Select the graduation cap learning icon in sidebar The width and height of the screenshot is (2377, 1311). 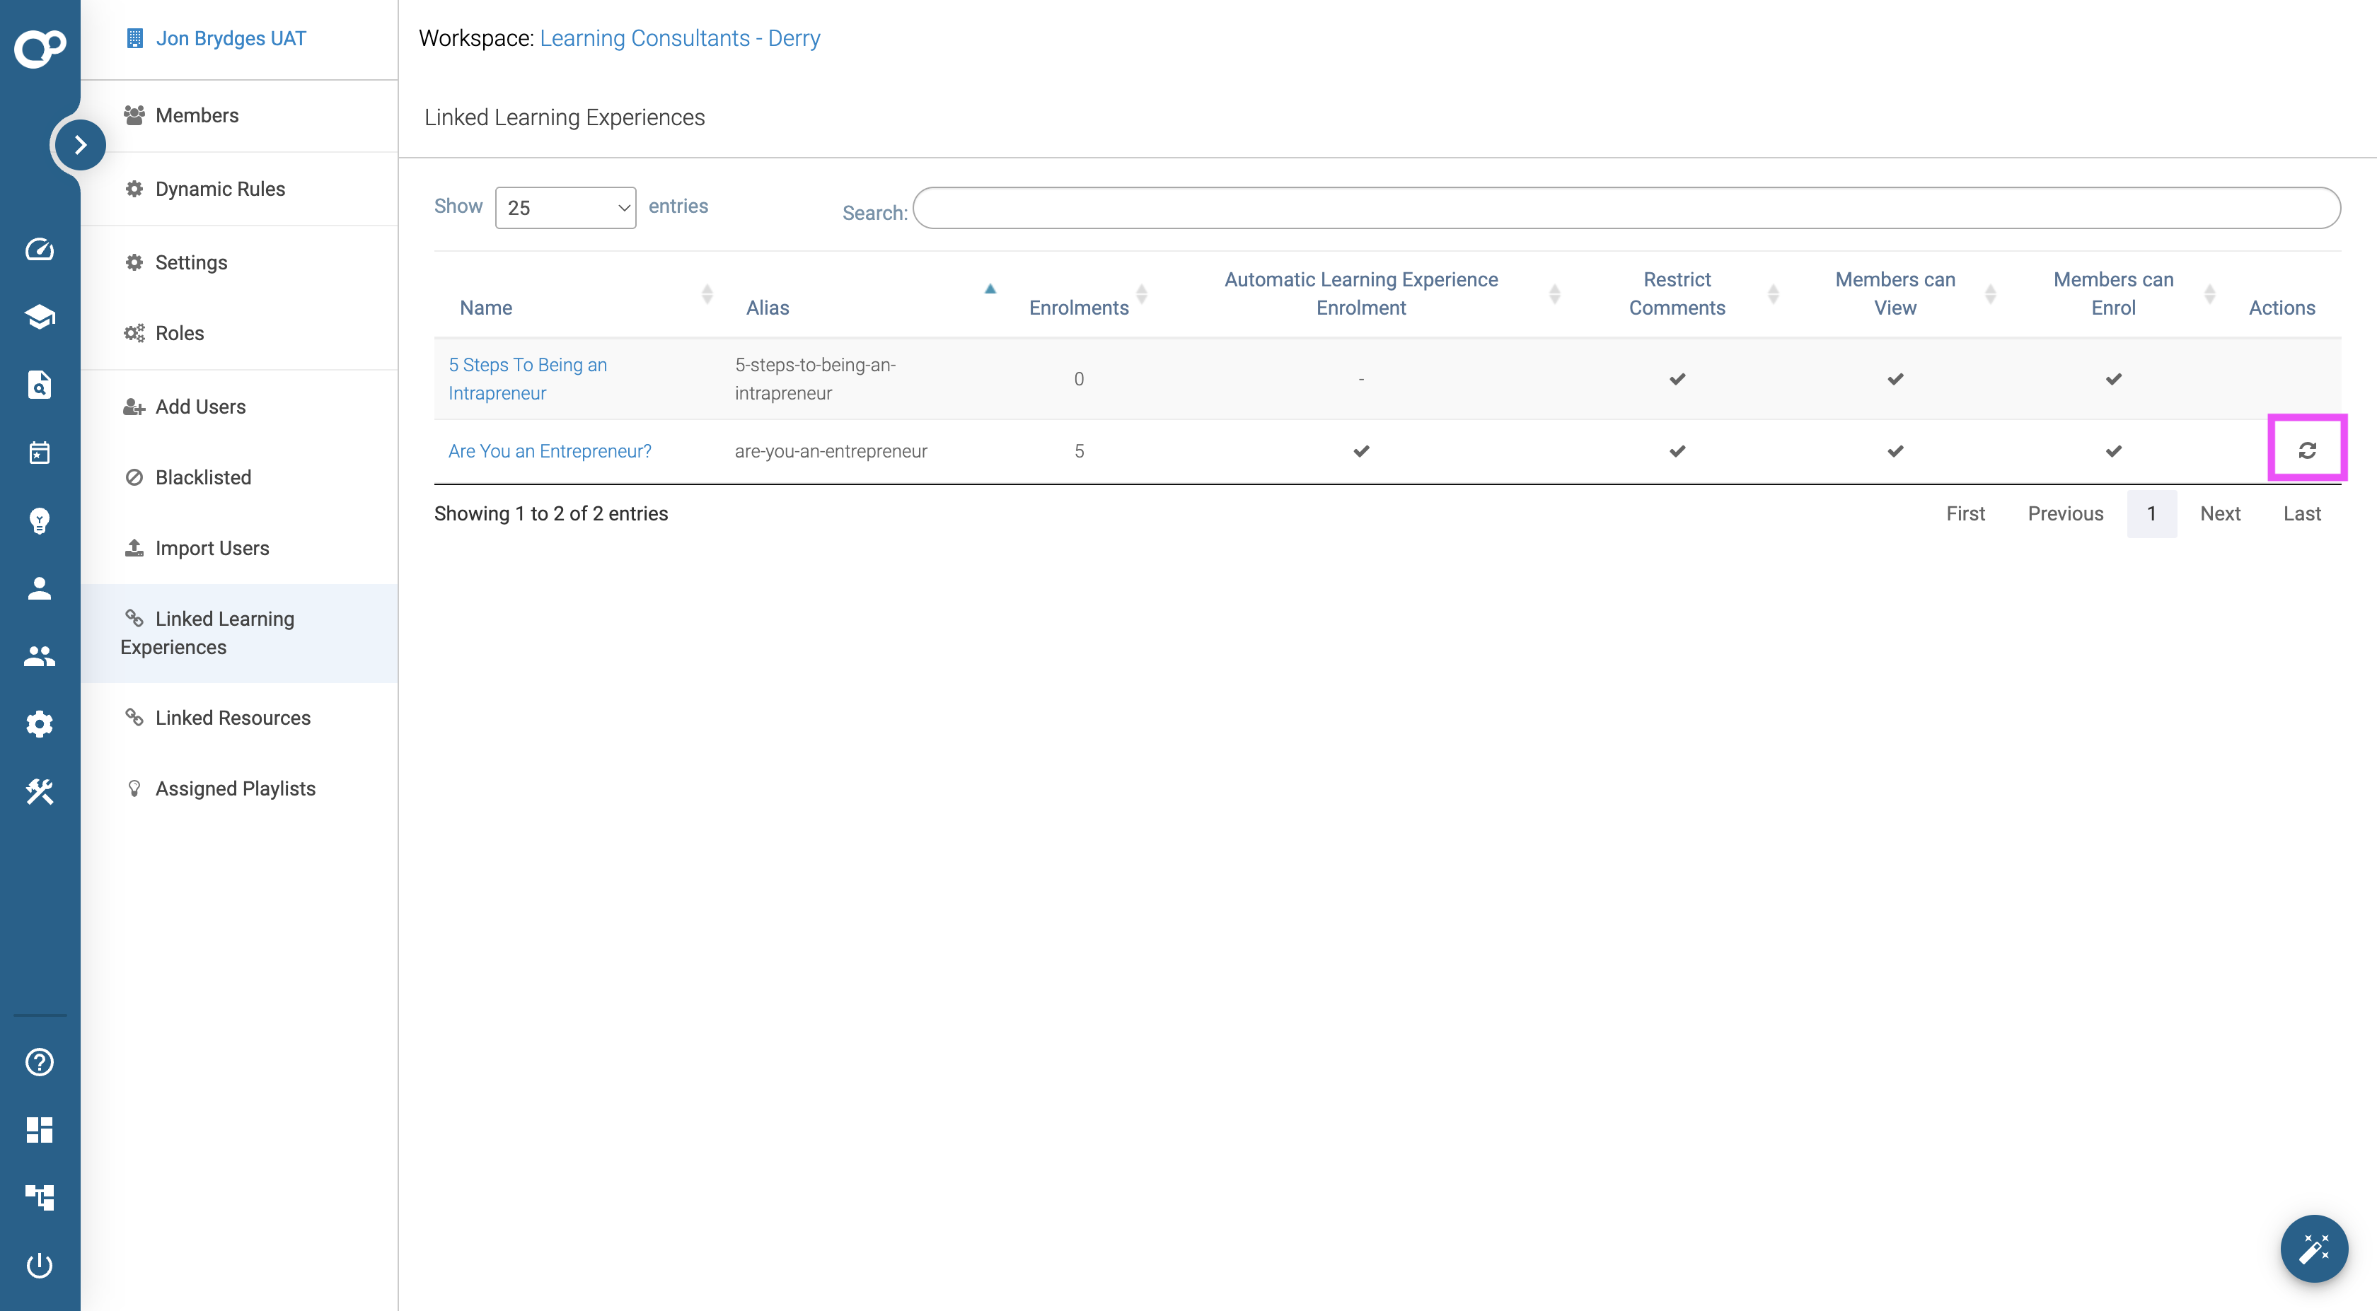click(39, 317)
